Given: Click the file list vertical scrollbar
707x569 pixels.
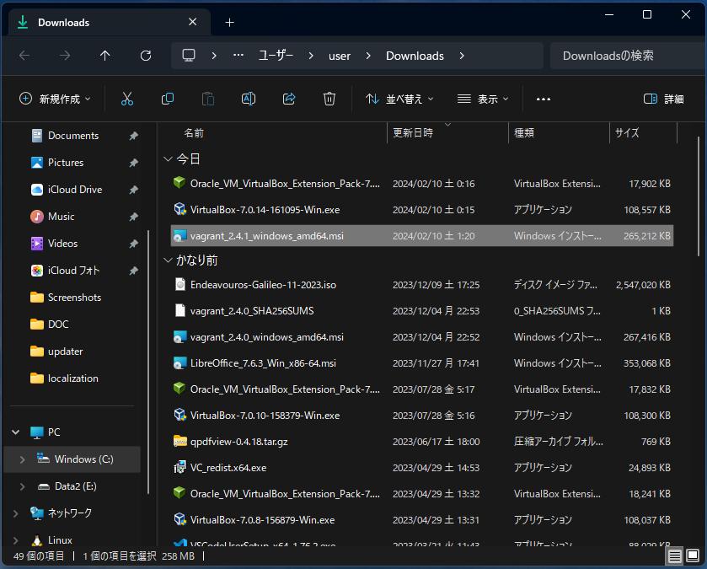Looking at the screenshot, I should 699,196.
